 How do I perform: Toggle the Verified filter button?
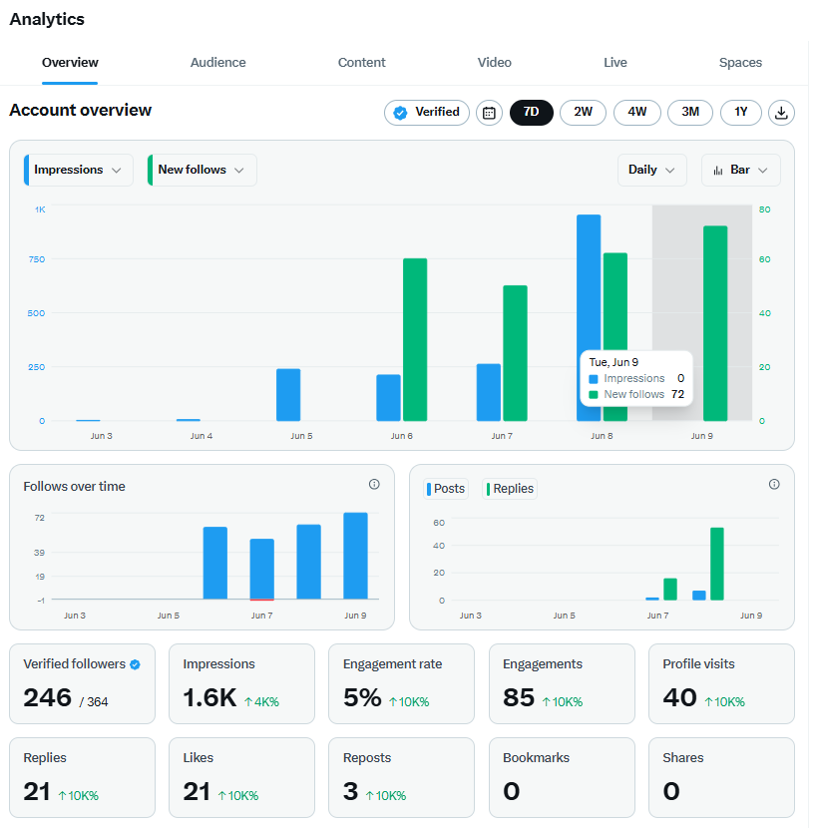[427, 113]
